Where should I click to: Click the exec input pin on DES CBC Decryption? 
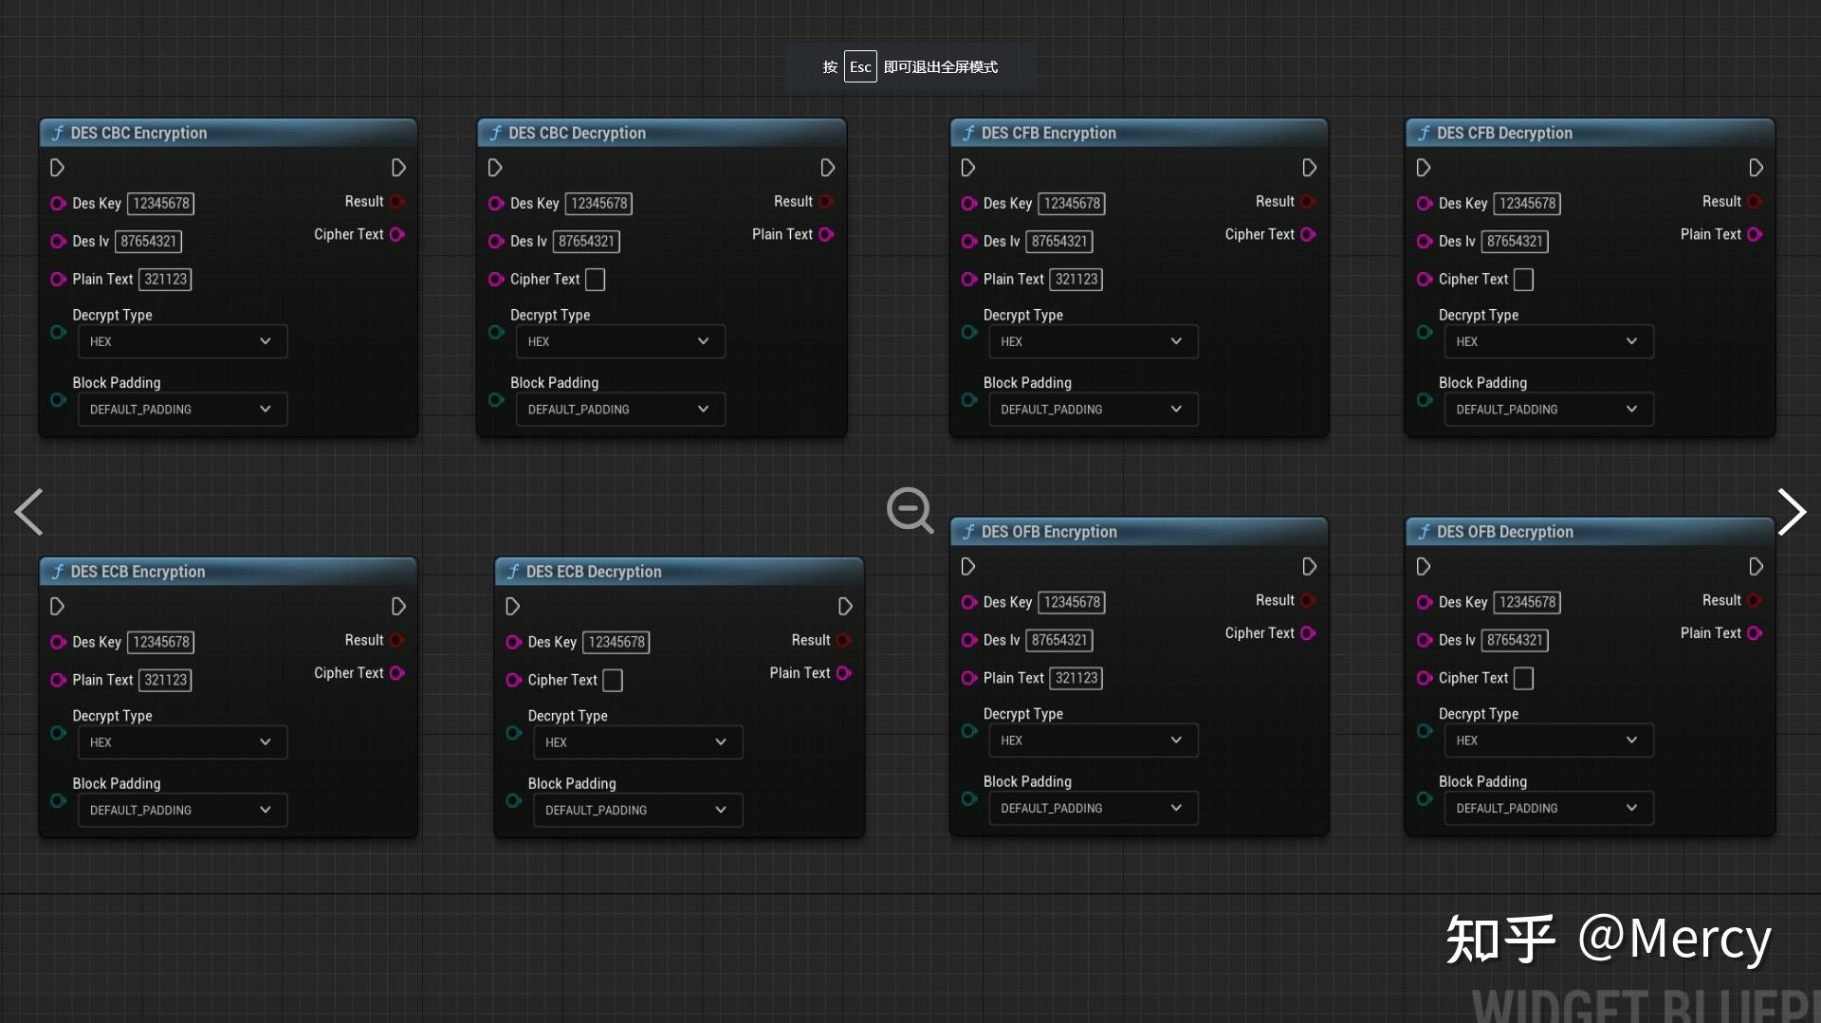pos(494,167)
